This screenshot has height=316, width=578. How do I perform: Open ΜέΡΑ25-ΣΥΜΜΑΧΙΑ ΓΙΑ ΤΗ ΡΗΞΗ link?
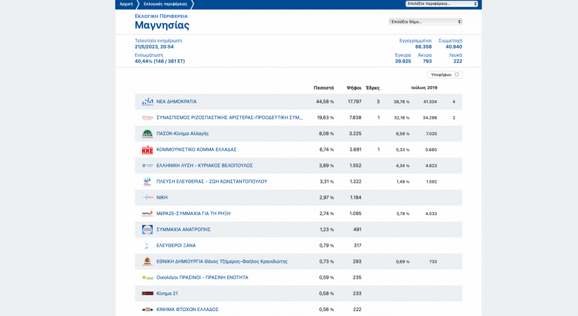(x=193, y=213)
